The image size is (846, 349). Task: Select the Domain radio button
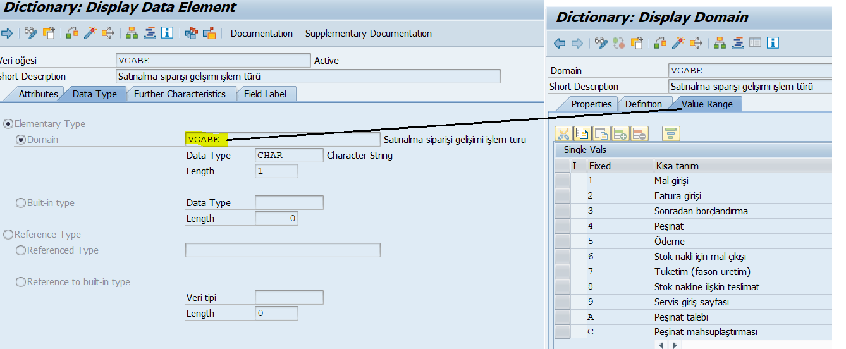coord(21,140)
